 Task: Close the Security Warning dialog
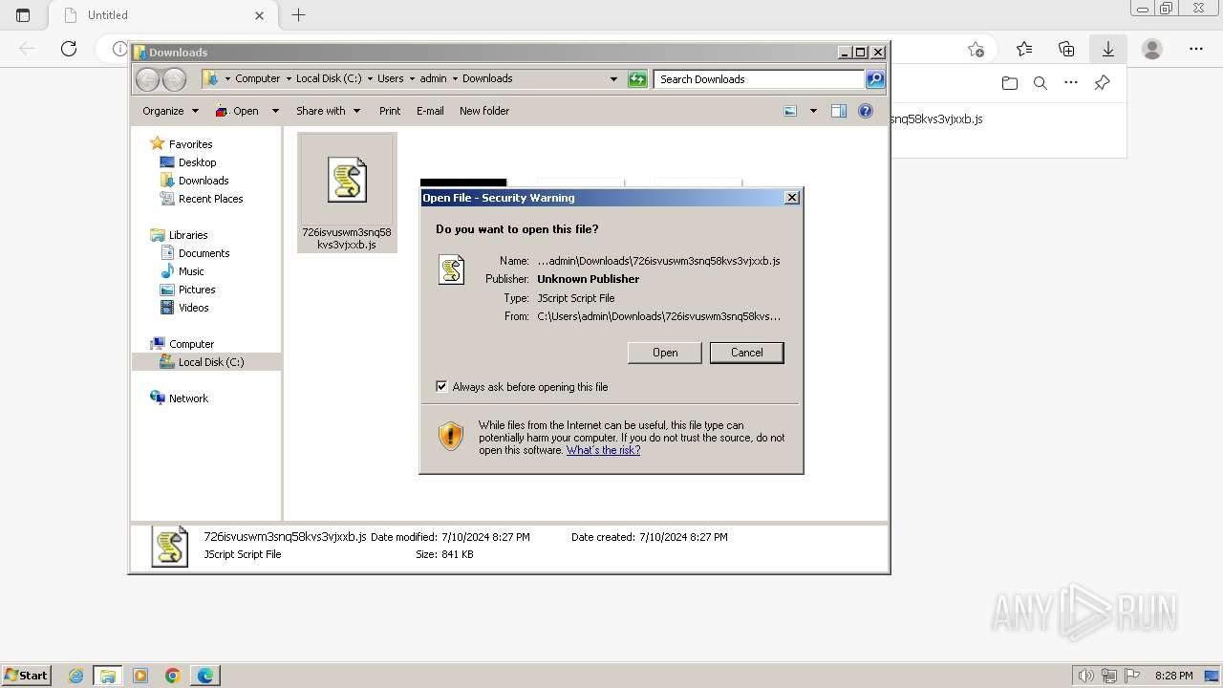pos(792,198)
